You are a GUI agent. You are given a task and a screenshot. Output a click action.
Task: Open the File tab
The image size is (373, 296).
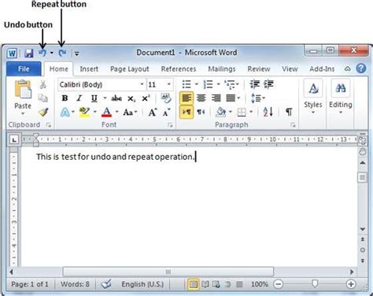[24, 68]
